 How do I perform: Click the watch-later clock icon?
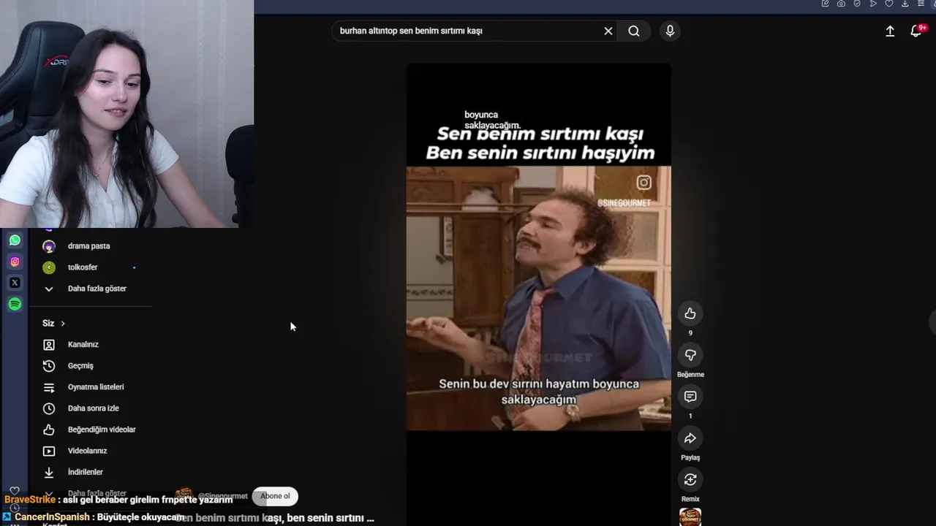[x=49, y=408]
